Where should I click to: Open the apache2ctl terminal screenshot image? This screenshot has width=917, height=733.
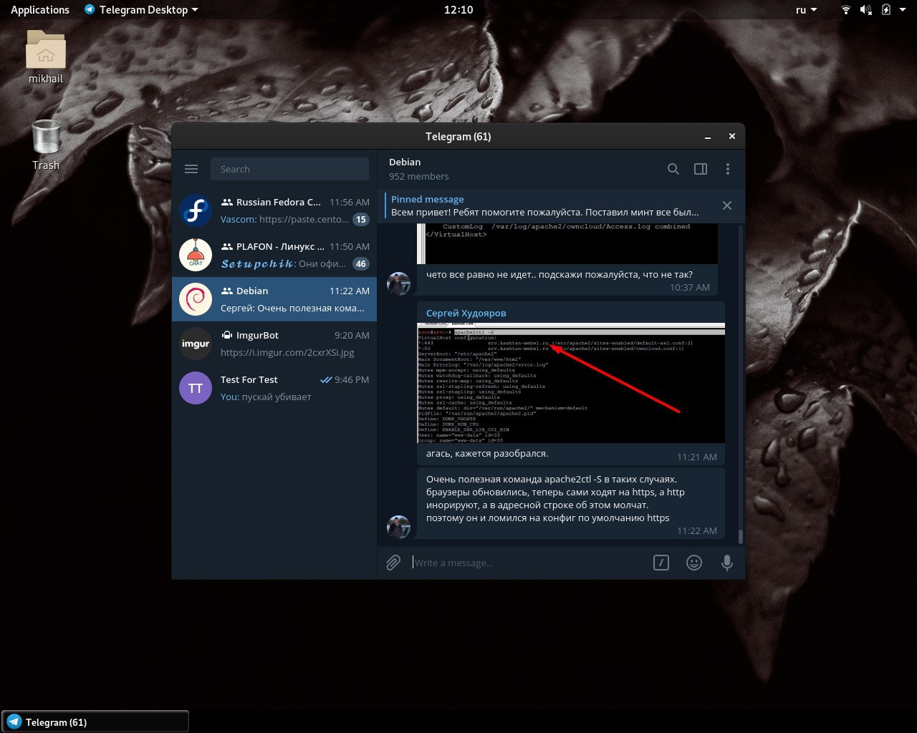pyautogui.click(x=571, y=382)
